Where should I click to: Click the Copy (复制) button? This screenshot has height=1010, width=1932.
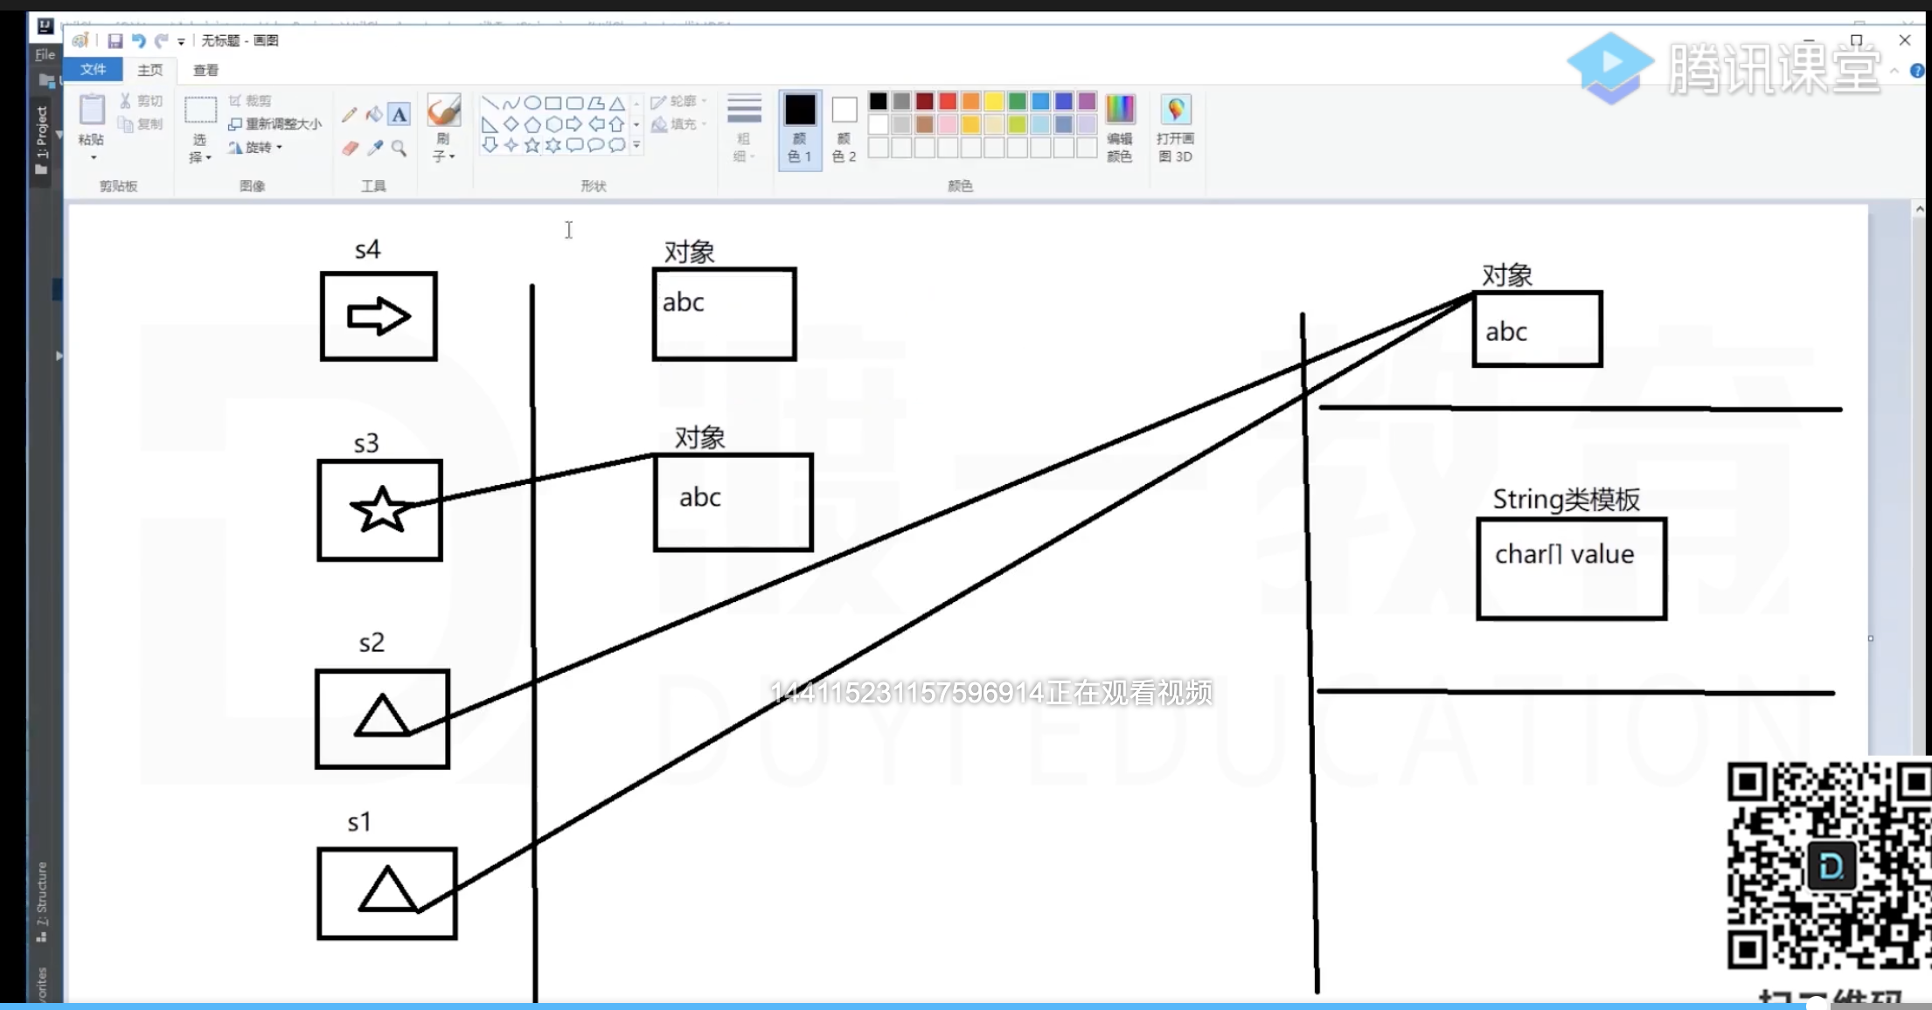(x=141, y=124)
